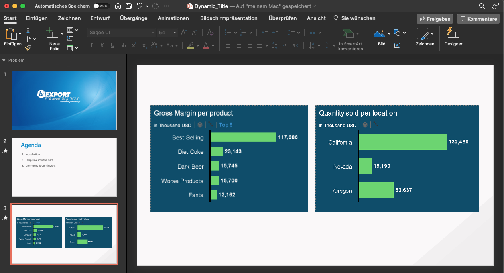Click the Bild picture button

point(382,37)
